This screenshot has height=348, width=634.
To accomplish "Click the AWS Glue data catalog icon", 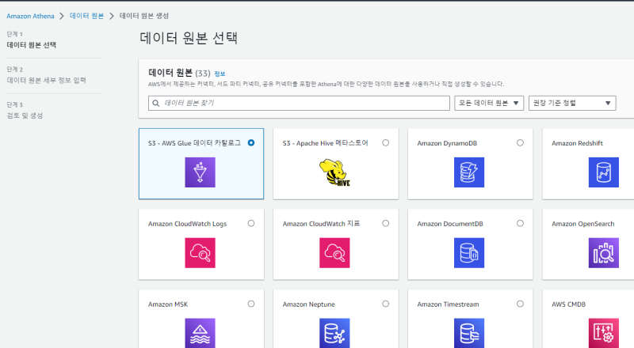I will (x=200, y=172).
